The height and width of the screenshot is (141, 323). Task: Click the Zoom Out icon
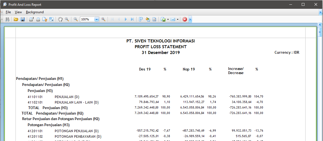pos(75,19)
